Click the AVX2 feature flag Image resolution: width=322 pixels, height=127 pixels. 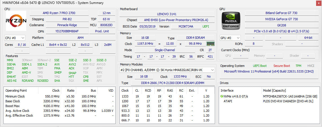tap(72, 64)
